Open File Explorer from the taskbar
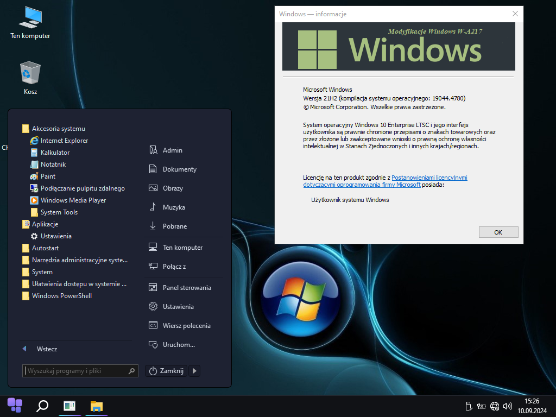The width and height of the screenshot is (556, 417). (97, 406)
